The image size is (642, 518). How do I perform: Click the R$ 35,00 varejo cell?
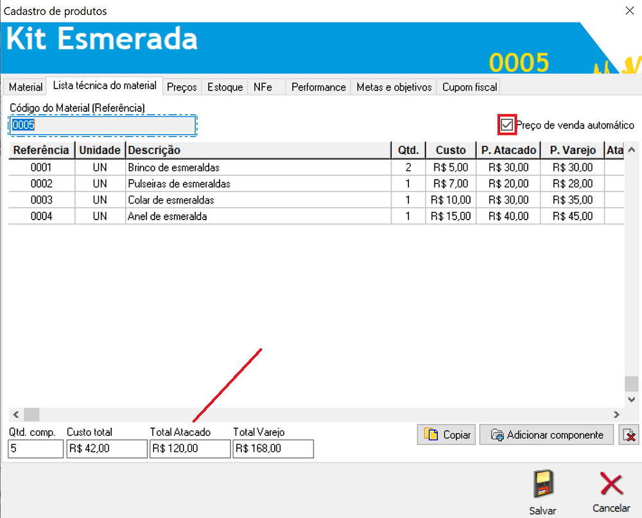[x=573, y=200]
